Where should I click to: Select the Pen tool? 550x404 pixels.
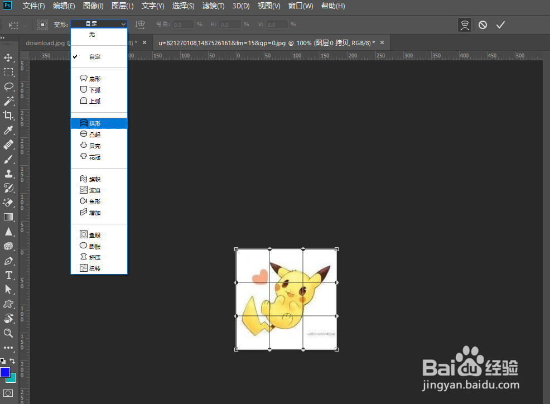tap(8, 261)
